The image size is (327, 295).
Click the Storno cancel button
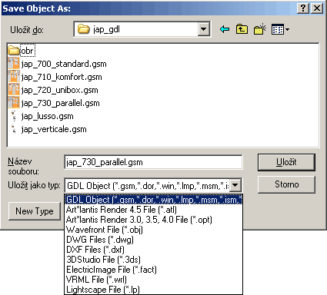[286, 184]
